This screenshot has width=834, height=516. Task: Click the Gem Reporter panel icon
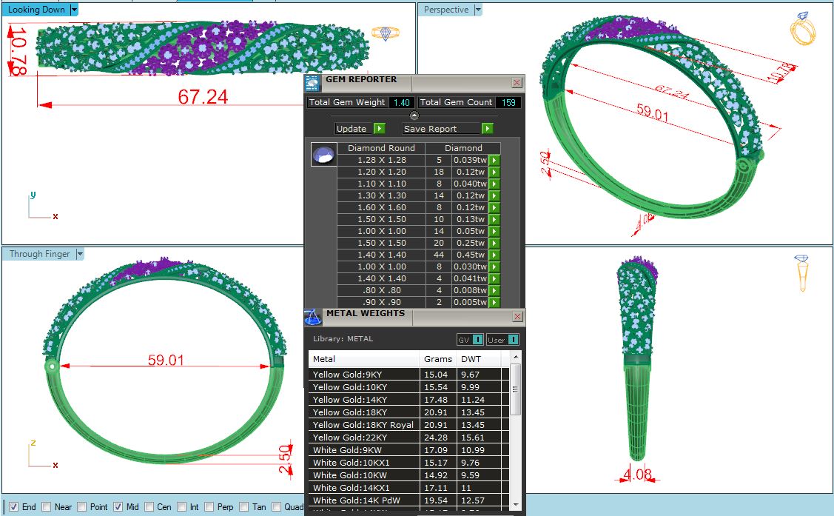click(x=312, y=84)
